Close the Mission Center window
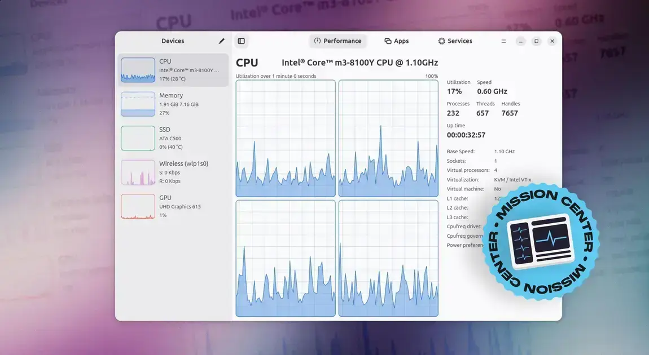Screen dimensions: 649x355 [x=552, y=41]
